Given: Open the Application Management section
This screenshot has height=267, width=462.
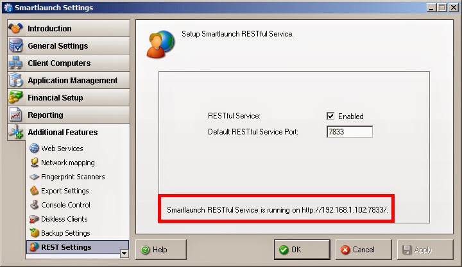Looking at the screenshot, I should click(69, 80).
